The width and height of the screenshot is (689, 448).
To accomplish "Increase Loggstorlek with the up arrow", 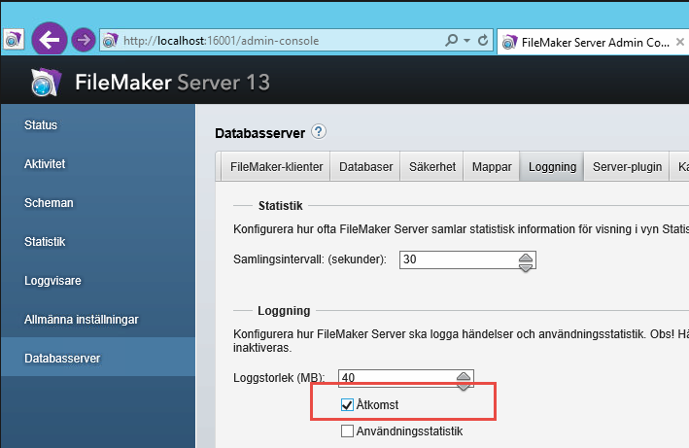I will click(464, 376).
